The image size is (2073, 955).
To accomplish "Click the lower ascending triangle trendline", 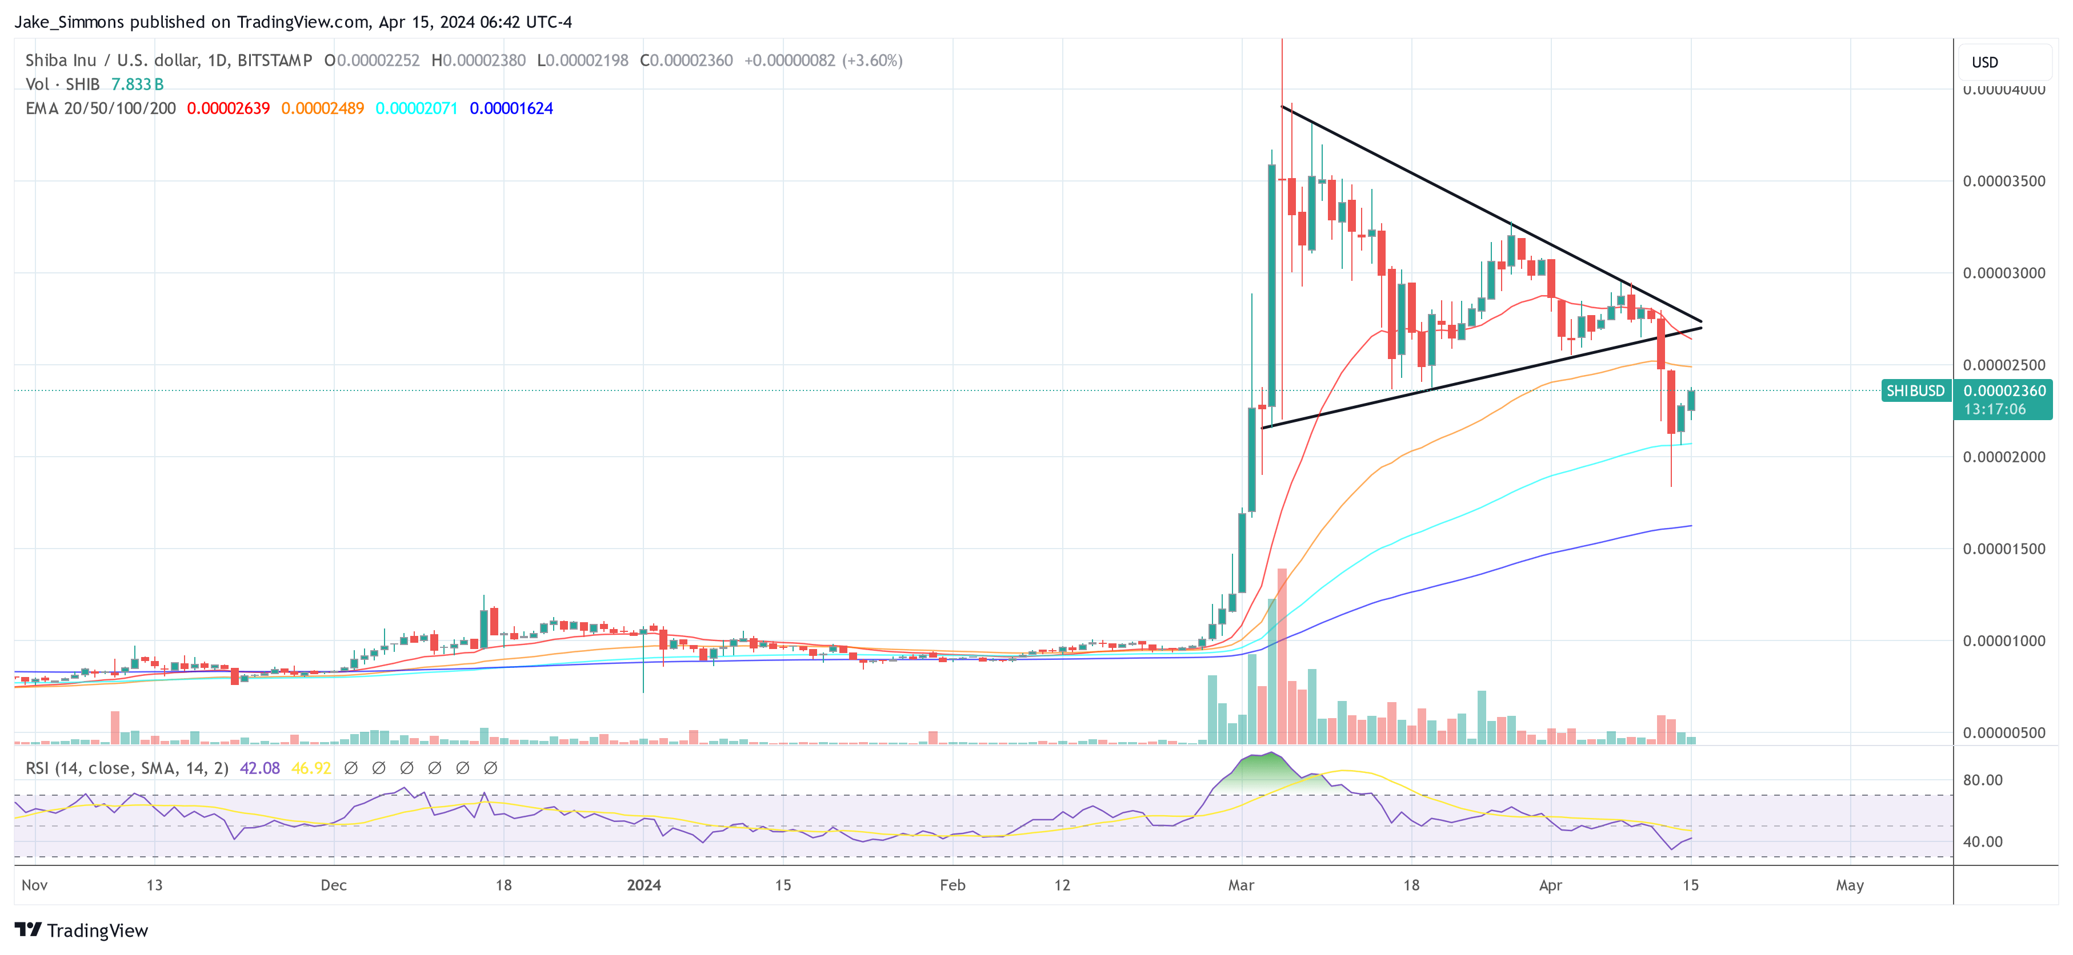I will [1480, 378].
